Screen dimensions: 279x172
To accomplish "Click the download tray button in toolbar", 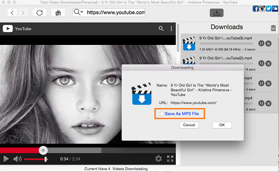I will point(217,13).
